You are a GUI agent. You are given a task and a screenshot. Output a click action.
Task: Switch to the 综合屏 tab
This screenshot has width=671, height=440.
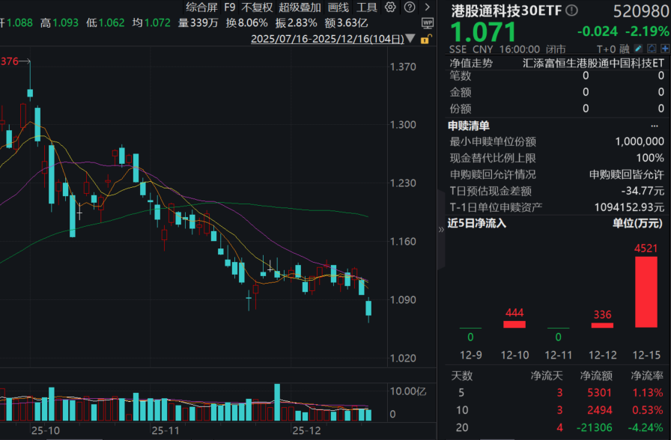[x=200, y=7]
